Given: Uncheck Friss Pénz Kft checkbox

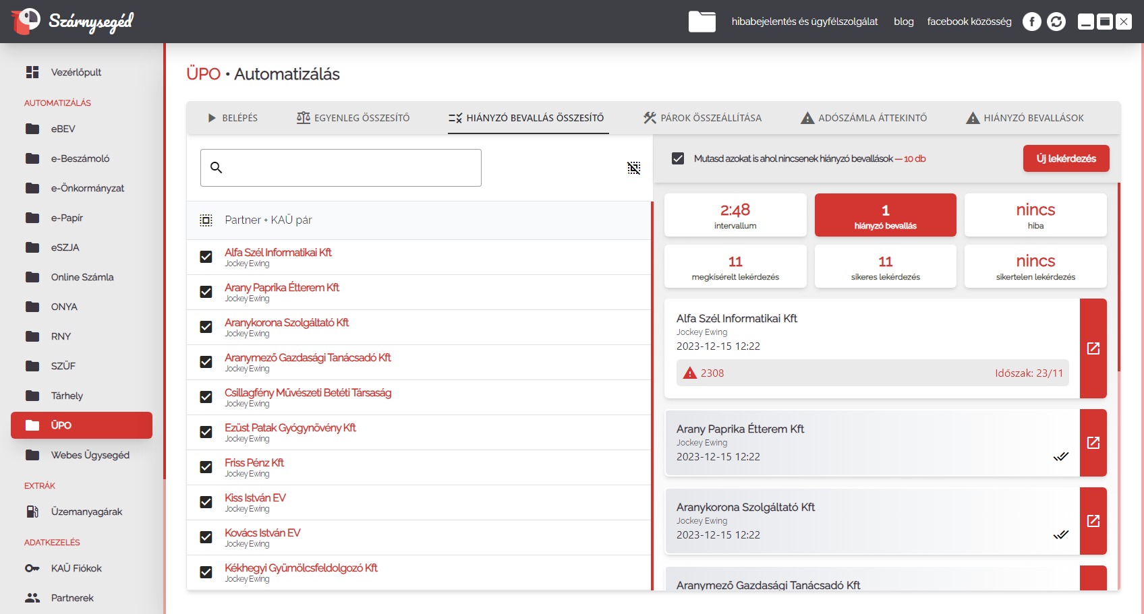Looking at the screenshot, I should tap(206, 467).
